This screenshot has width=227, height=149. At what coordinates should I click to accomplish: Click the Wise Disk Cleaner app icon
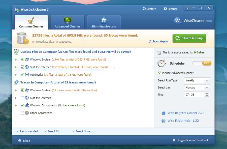pyautogui.click(x=17, y=10)
